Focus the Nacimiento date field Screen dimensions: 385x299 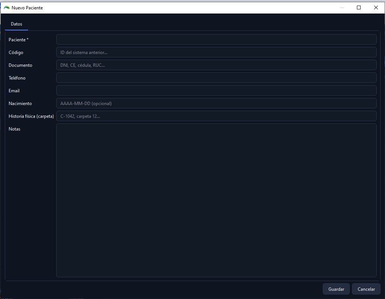pos(216,104)
